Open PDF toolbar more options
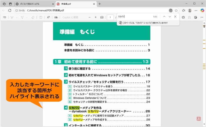Viewport: 206px width, 127px height. click(x=202, y=17)
